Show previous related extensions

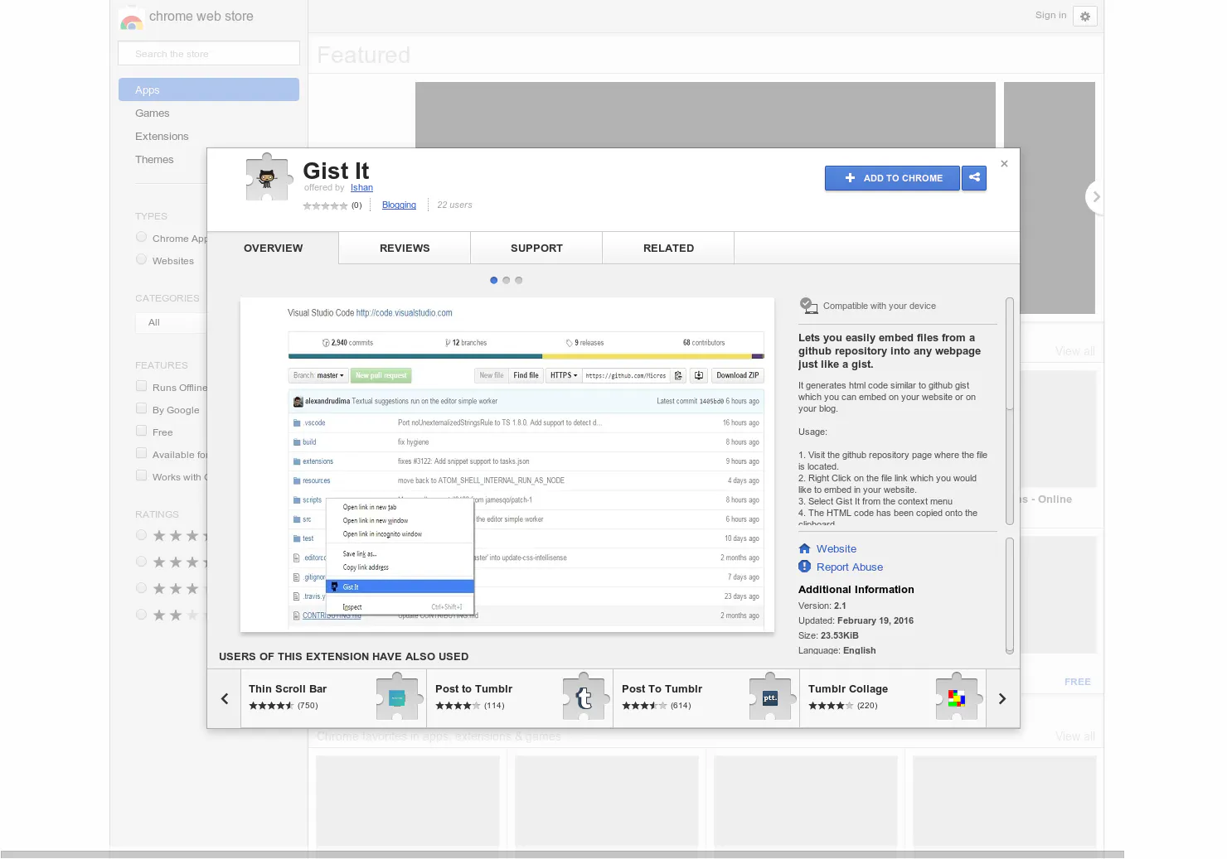(225, 698)
